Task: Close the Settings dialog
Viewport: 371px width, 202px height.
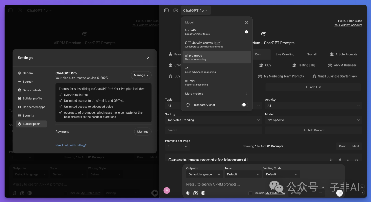Action: pyautogui.click(x=148, y=58)
